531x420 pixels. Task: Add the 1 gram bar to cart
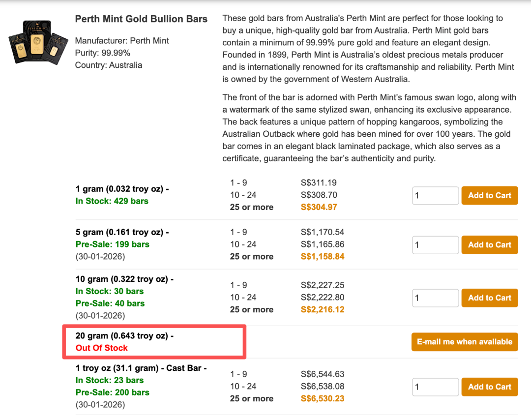point(489,195)
